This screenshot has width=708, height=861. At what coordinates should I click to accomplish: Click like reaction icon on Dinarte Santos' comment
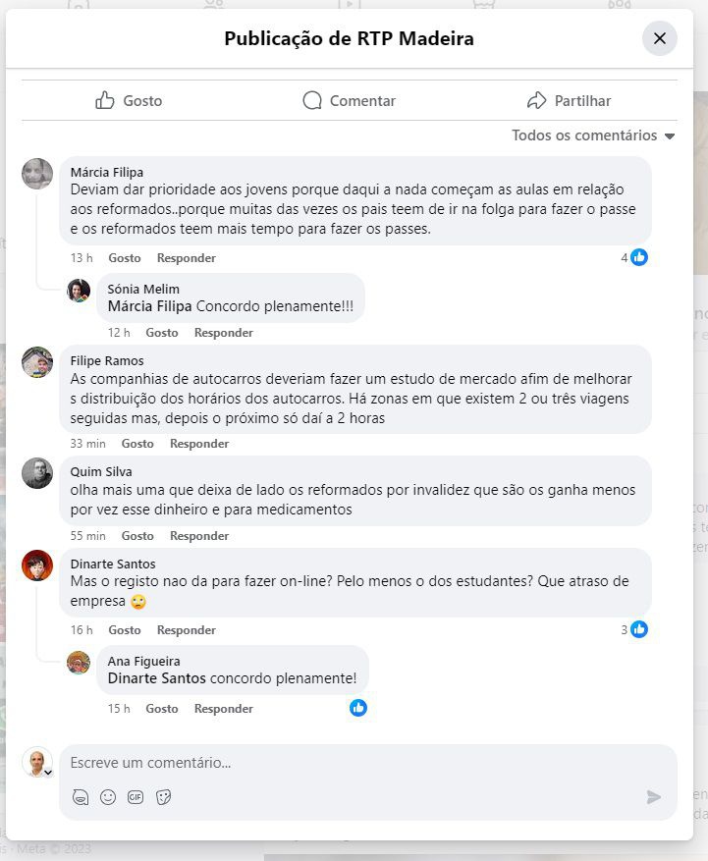[639, 629]
